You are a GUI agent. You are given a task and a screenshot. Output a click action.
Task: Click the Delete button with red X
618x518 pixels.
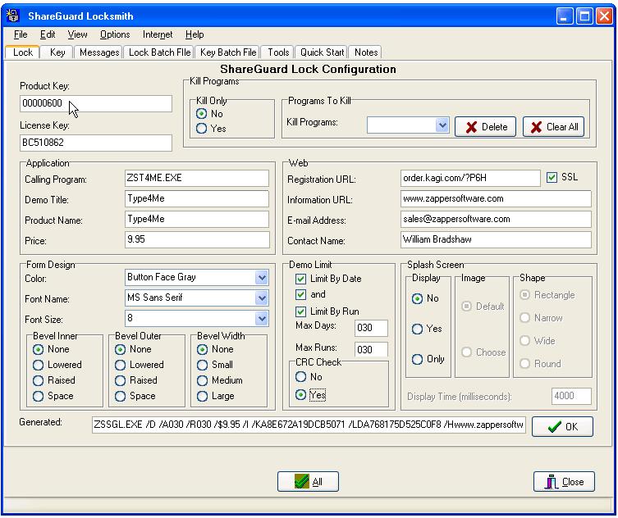[x=485, y=127]
